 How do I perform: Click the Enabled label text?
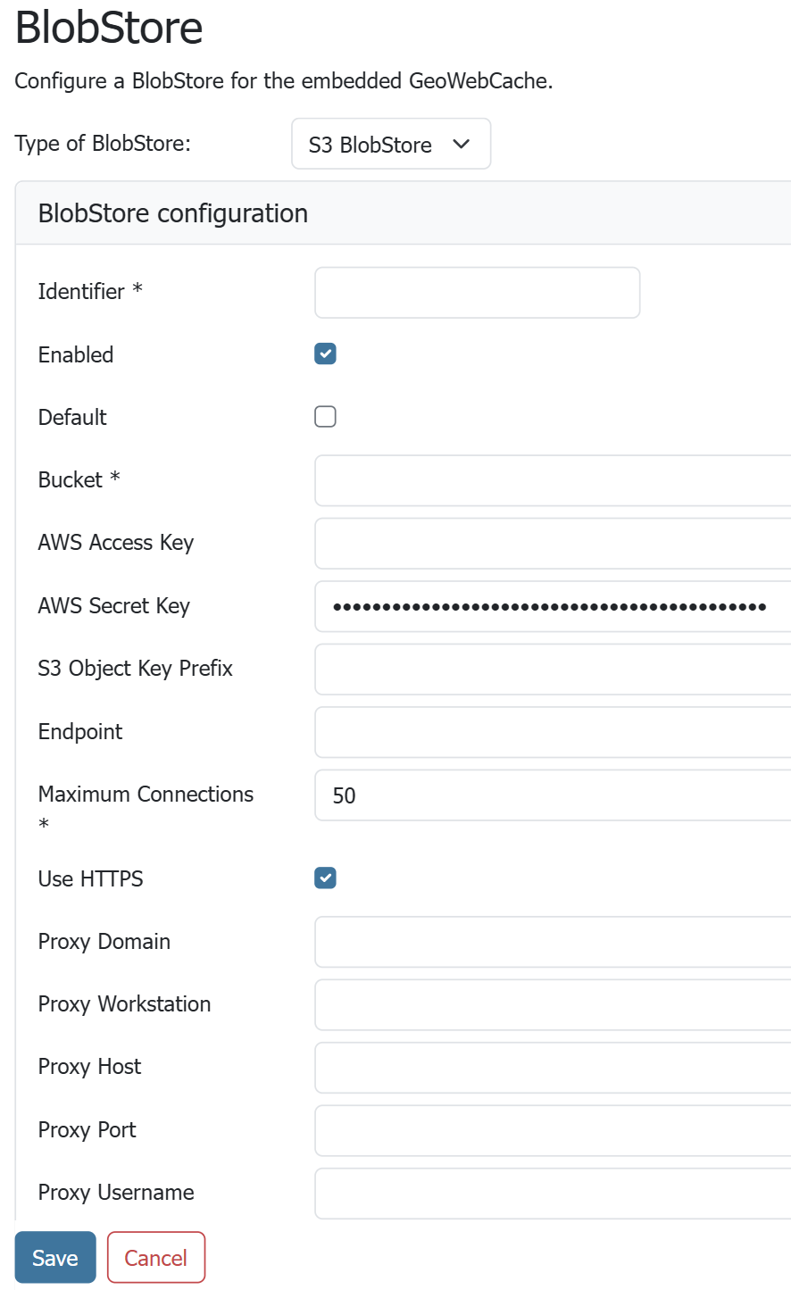pyautogui.click(x=76, y=354)
